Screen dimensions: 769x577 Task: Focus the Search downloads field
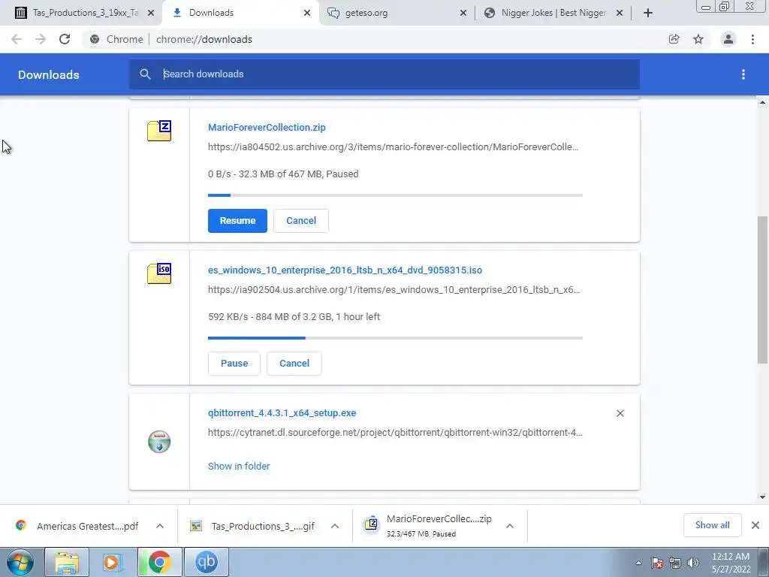[x=384, y=74]
